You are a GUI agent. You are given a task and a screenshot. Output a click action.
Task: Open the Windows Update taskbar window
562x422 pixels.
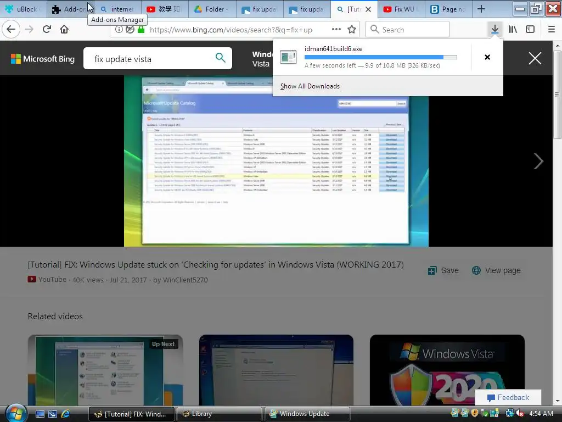point(307,414)
